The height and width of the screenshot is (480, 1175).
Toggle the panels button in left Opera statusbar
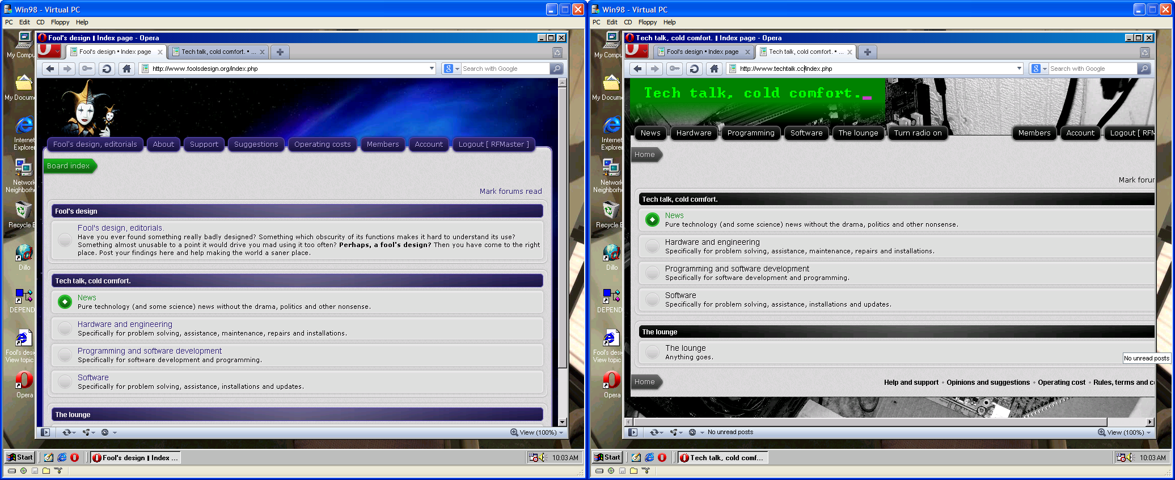(45, 432)
